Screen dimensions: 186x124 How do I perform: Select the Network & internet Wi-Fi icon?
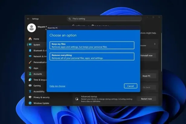tap(30, 56)
